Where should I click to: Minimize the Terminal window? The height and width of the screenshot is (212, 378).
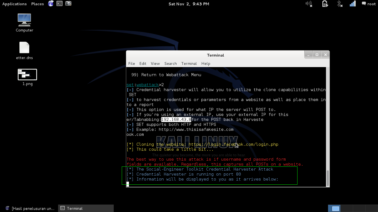click(x=309, y=55)
